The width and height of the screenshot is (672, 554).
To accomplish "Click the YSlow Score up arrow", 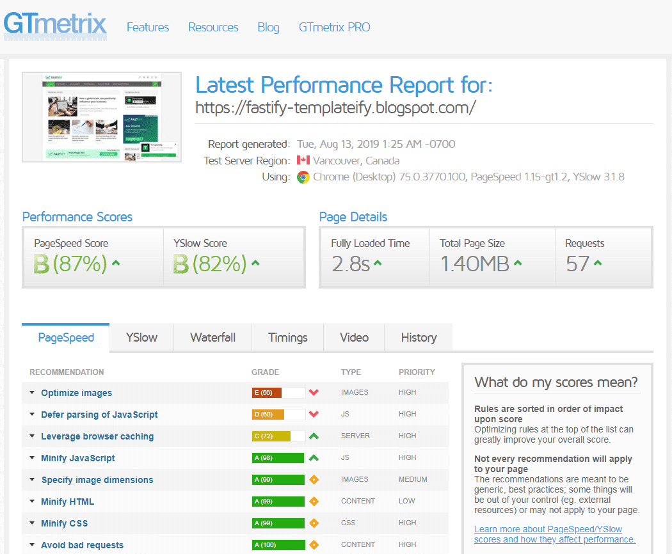I will (x=255, y=263).
